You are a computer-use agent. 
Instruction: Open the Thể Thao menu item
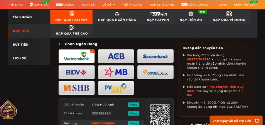[x=15, y=5]
